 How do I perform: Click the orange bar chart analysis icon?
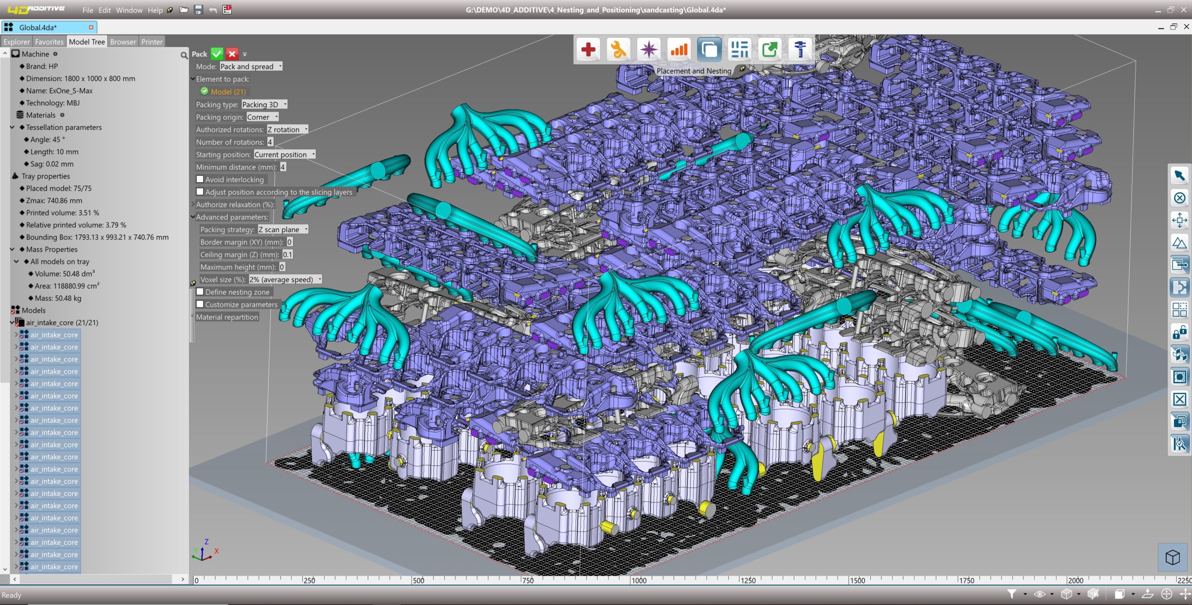(x=678, y=49)
